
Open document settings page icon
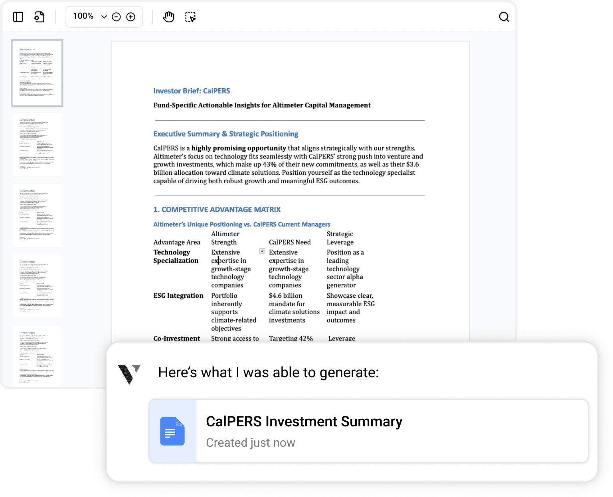(39, 17)
